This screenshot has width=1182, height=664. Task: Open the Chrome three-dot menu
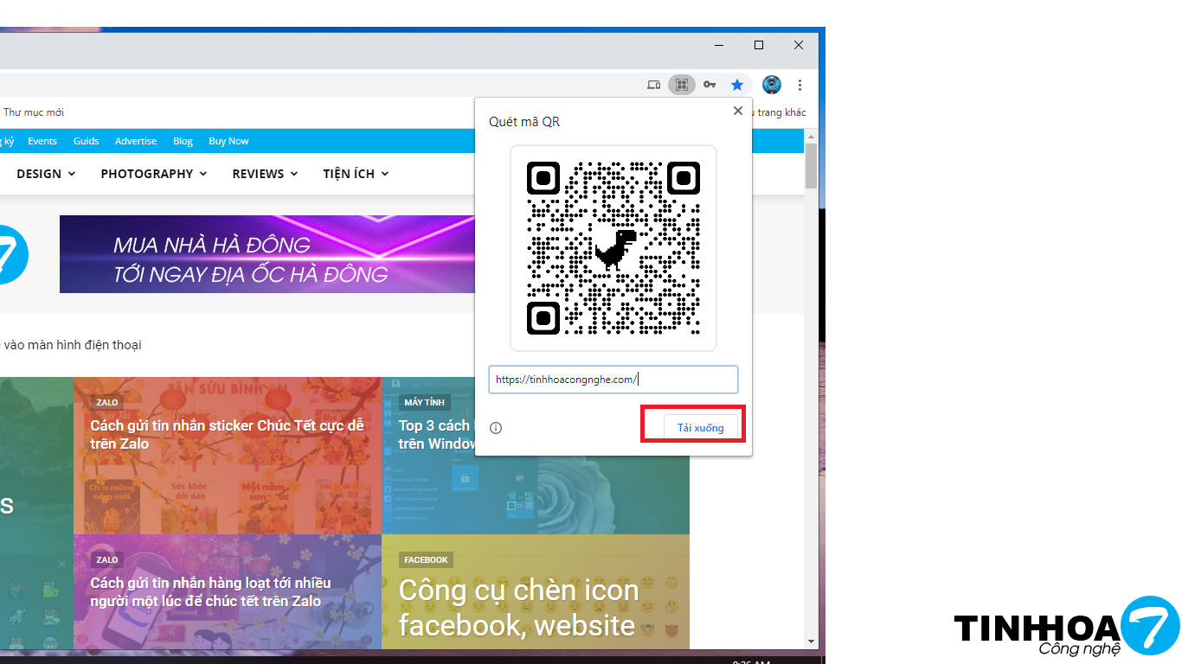pos(800,85)
